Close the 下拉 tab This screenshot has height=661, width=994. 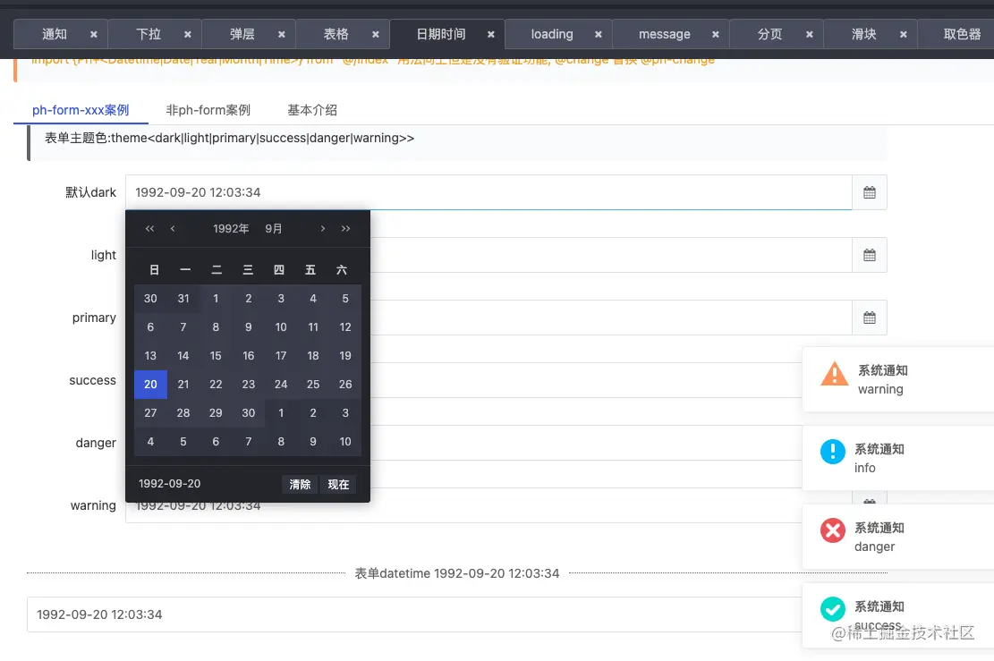point(188,35)
